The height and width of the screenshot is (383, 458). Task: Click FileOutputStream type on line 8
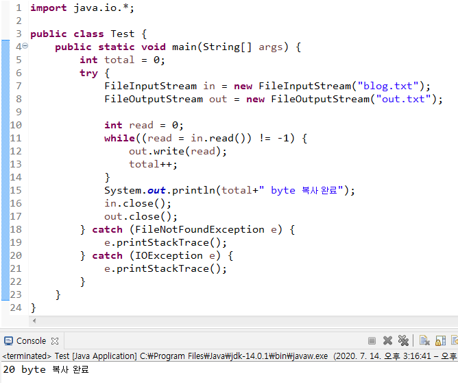154,99
